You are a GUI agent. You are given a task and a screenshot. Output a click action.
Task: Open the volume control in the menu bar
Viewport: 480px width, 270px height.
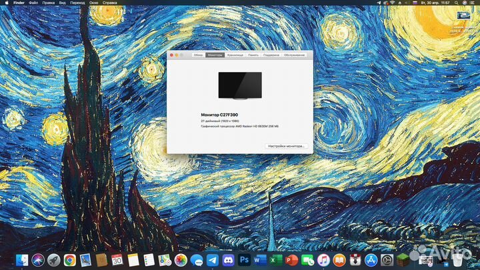point(407,3)
